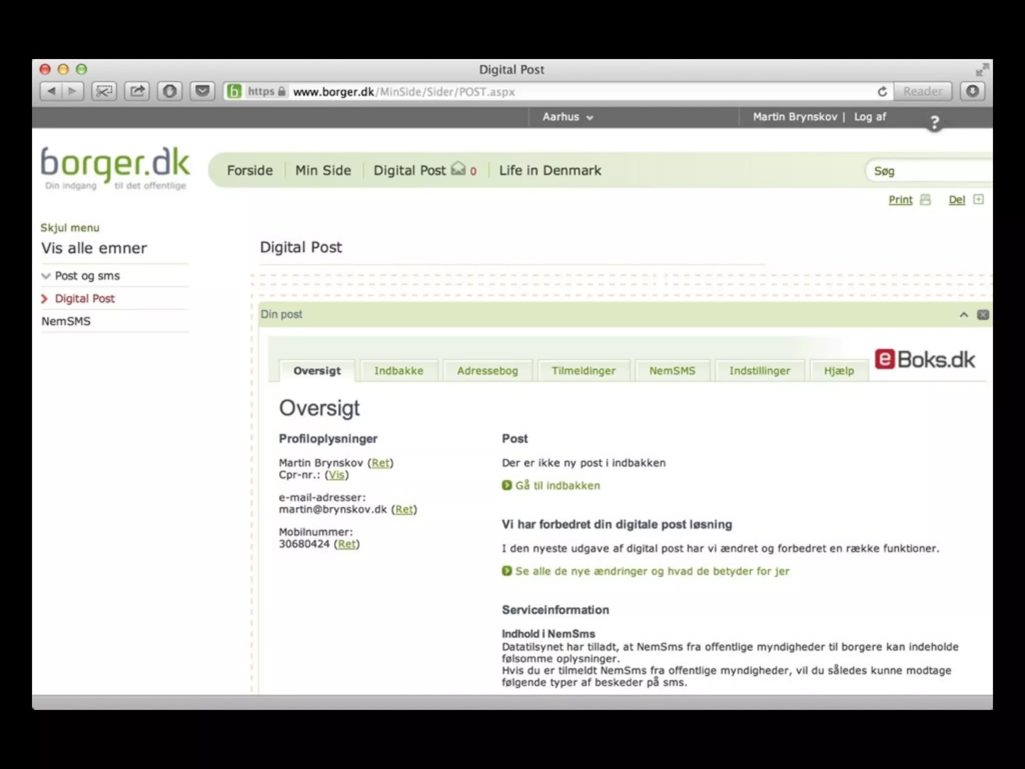Click the printer icon next to Print
This screenshot has width=1025, height=769.
(925, 200)
